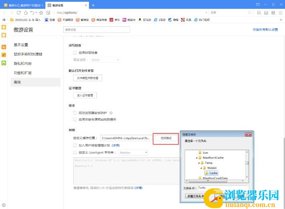The width and height of the screenshot is (285, 209).
Task: Click the settings search input box
Action: tap(96, 29)
